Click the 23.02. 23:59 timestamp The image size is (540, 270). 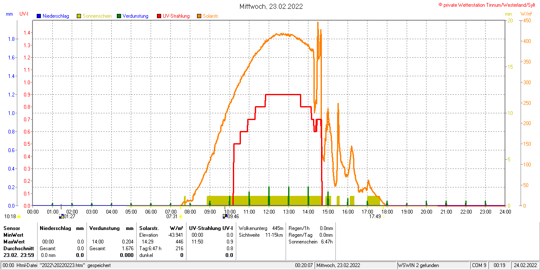click(x=19, y=255)
